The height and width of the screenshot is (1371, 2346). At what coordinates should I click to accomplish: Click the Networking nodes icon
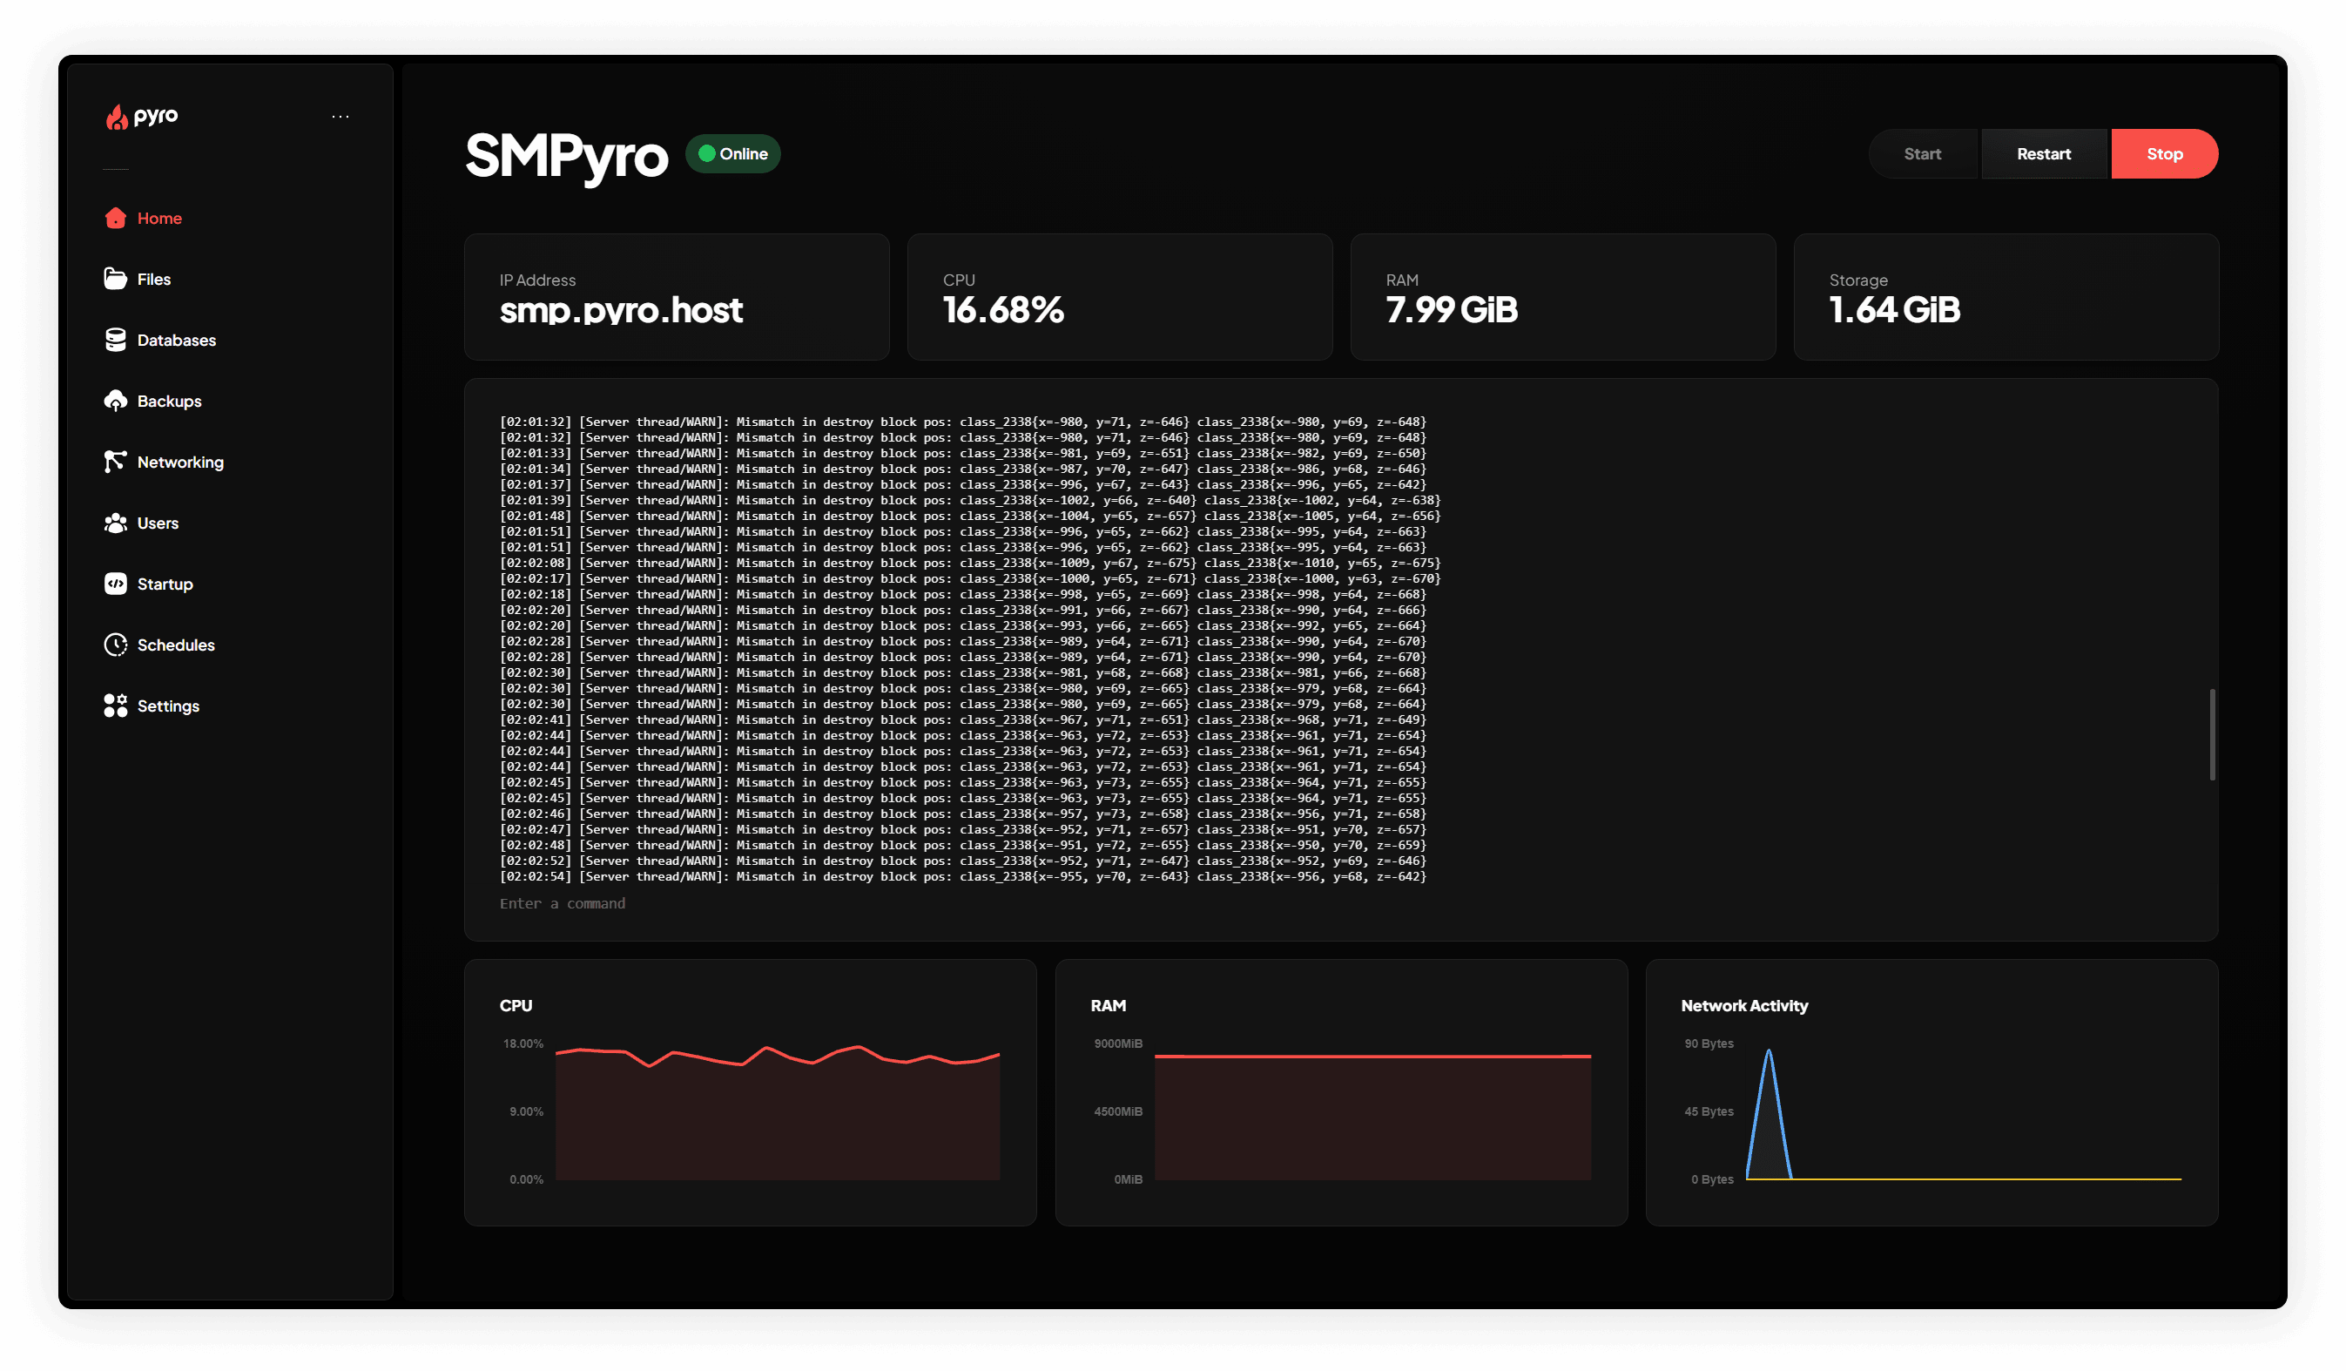coord(116,462)
